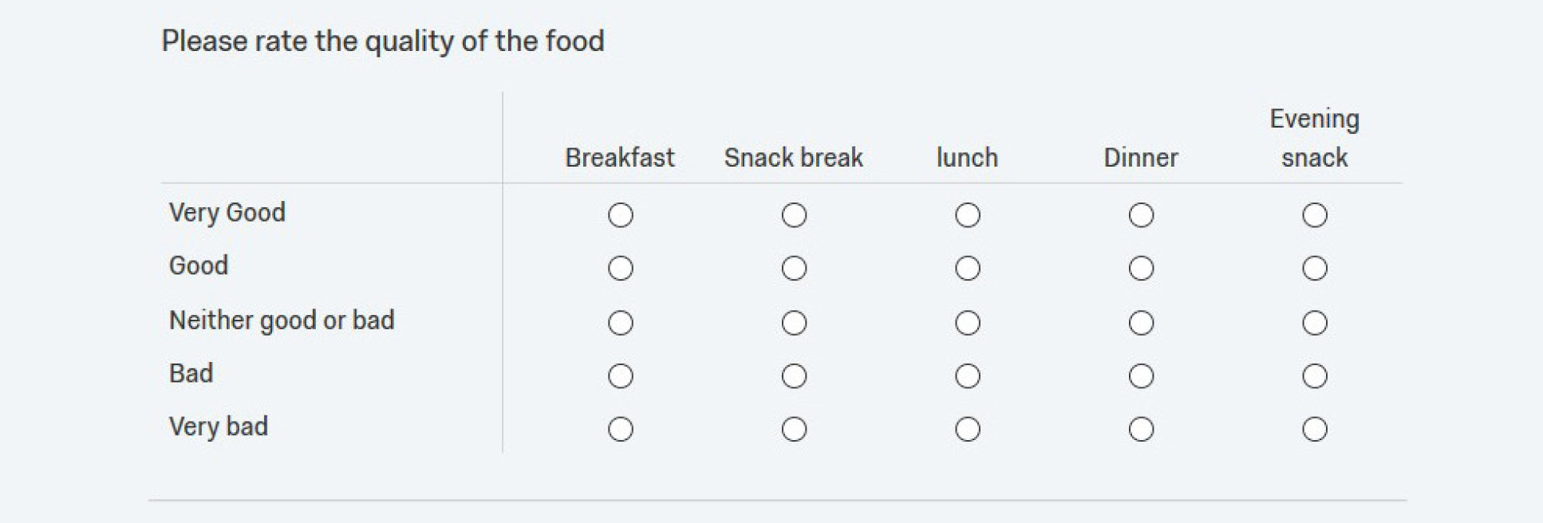Mark lunch as Very Good
This screenshot has width=1543, height=523.
click(967, 215)
